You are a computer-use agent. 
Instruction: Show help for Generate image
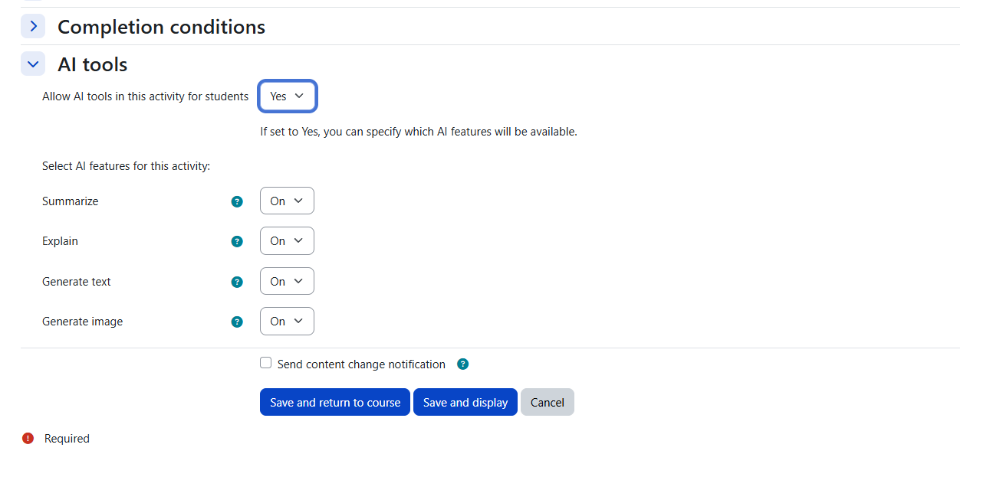pyautogui.click(x=237, y=322)
